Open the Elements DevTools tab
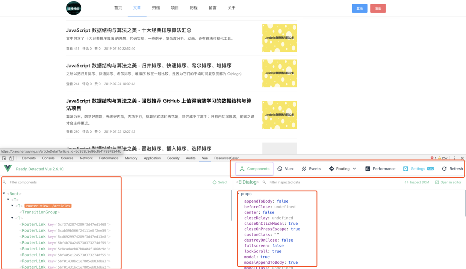466x269 pixels. coord(29,158)
